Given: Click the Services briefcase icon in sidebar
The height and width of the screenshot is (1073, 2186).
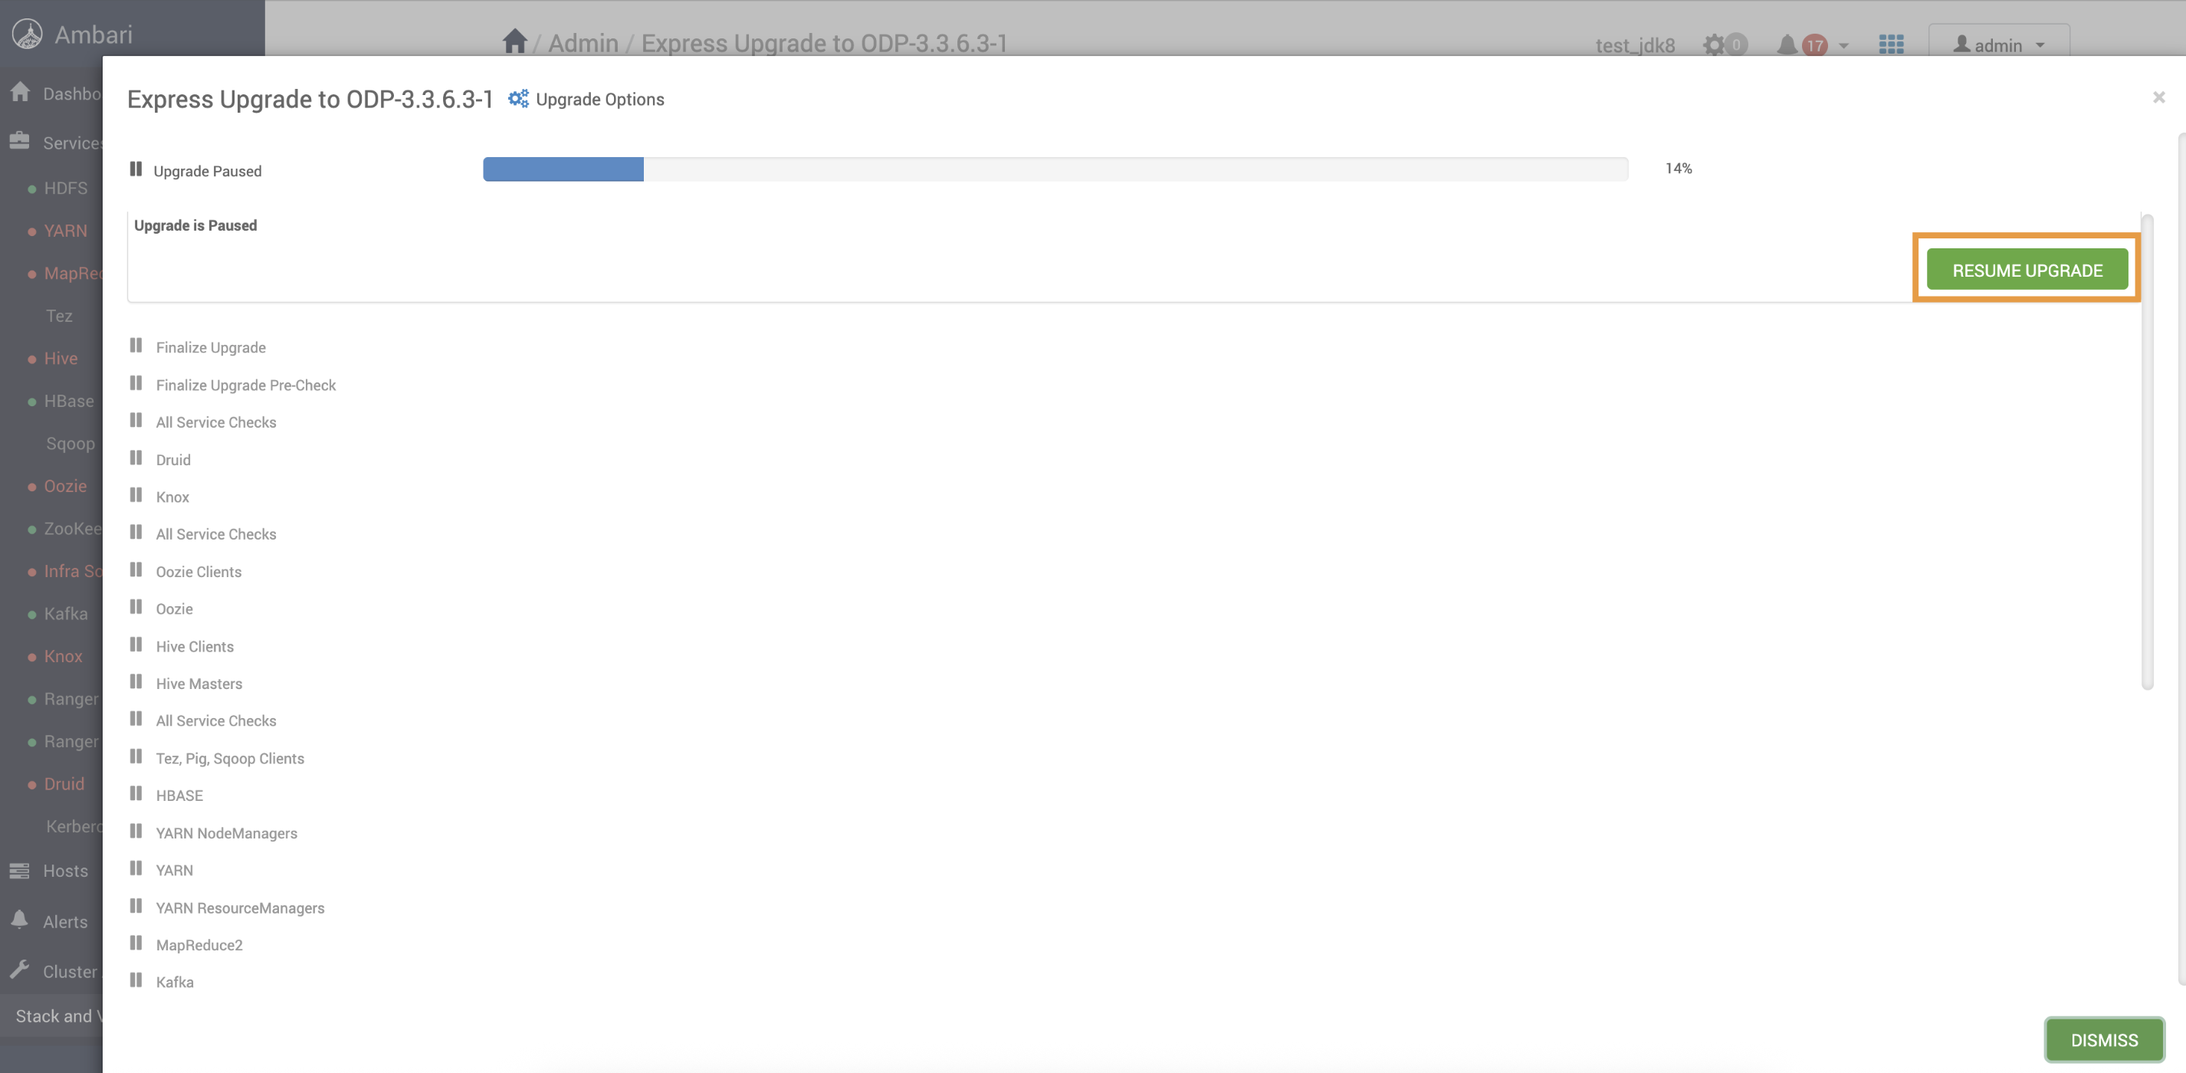Looking at the screenshot, I should coord(19,141).
